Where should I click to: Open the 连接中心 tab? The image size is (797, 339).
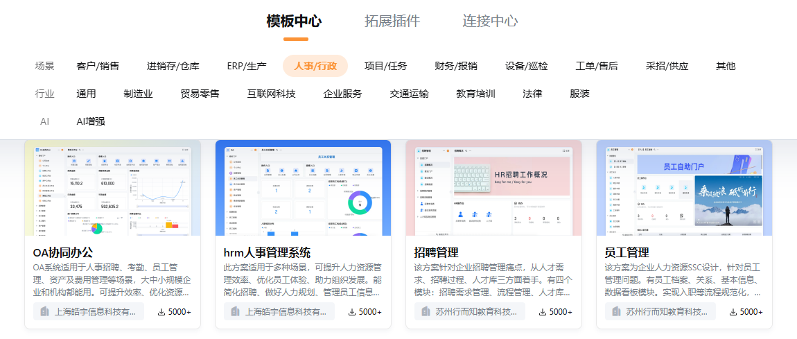(490, 21)
